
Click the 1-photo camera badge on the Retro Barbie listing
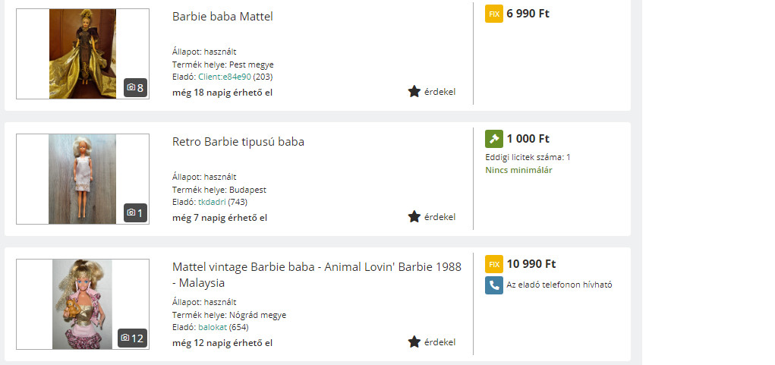[x=135, y=213]
